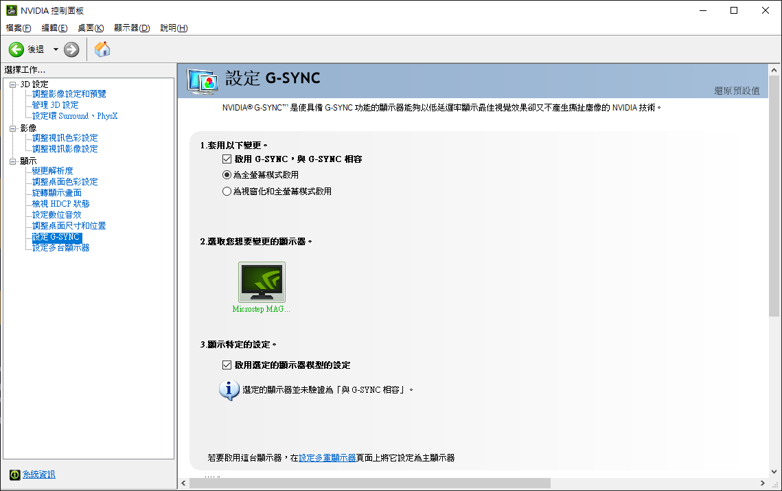Click the green Back arrow icon

coord(16,49)
